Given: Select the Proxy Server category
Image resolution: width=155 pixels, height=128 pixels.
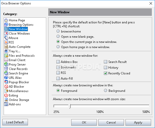Looking at the screenshot, I should 17,65.
